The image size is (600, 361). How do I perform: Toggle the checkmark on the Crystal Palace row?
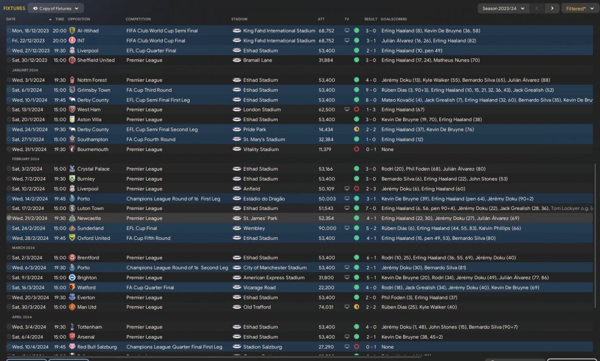point(9,169)
